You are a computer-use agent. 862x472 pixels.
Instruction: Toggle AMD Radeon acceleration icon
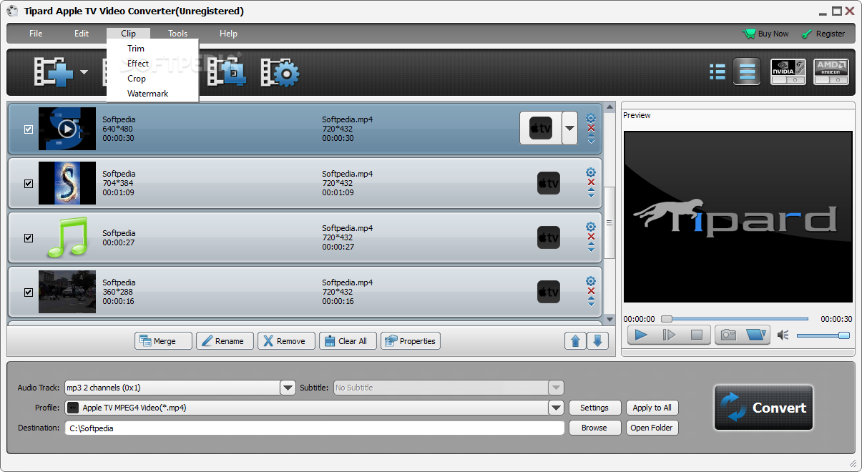coord(831,72)
